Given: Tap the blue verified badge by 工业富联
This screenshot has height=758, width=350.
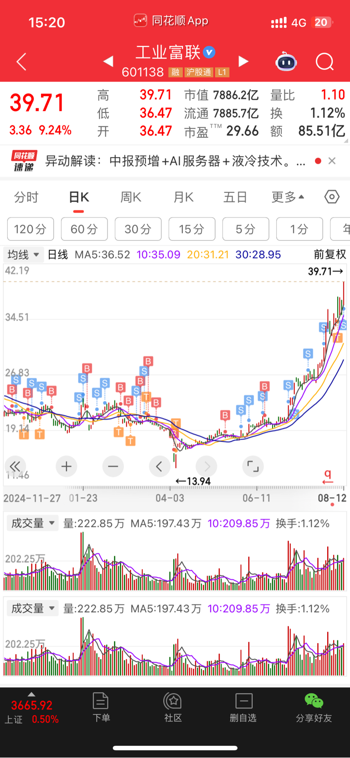Looking at the screenshot, I should click(209, 52).
